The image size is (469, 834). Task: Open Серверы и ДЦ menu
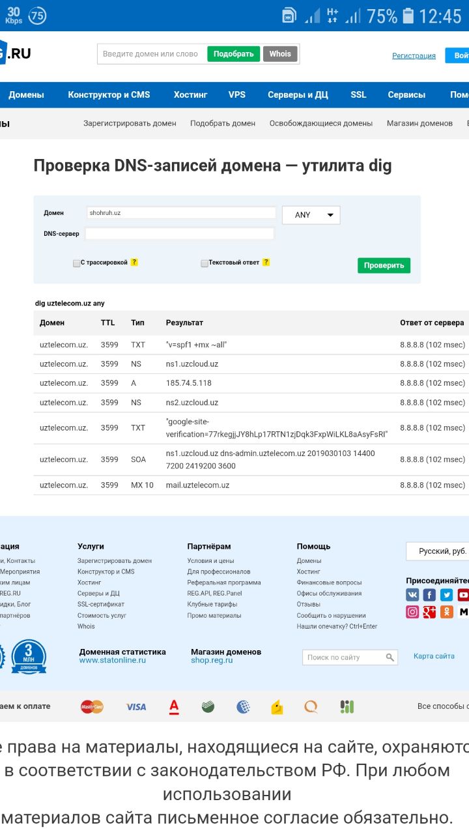pos(298,94)
